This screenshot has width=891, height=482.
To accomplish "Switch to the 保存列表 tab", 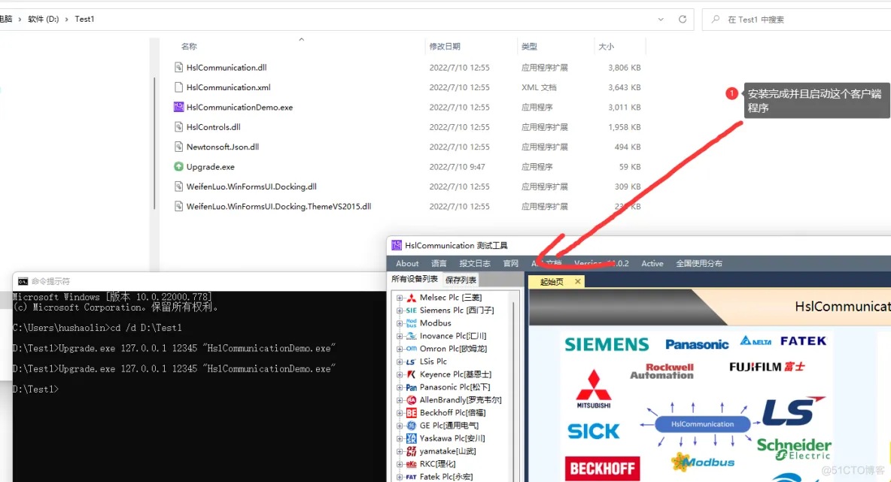I will point(461,280).
